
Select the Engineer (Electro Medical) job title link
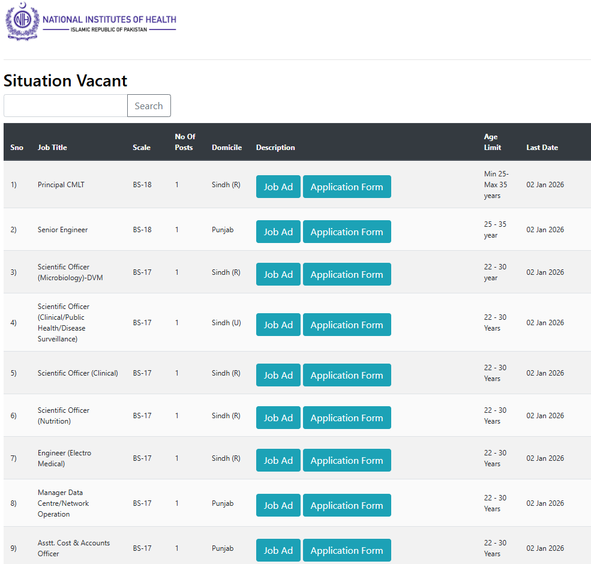pyautogui.click(x=64, y=458)
